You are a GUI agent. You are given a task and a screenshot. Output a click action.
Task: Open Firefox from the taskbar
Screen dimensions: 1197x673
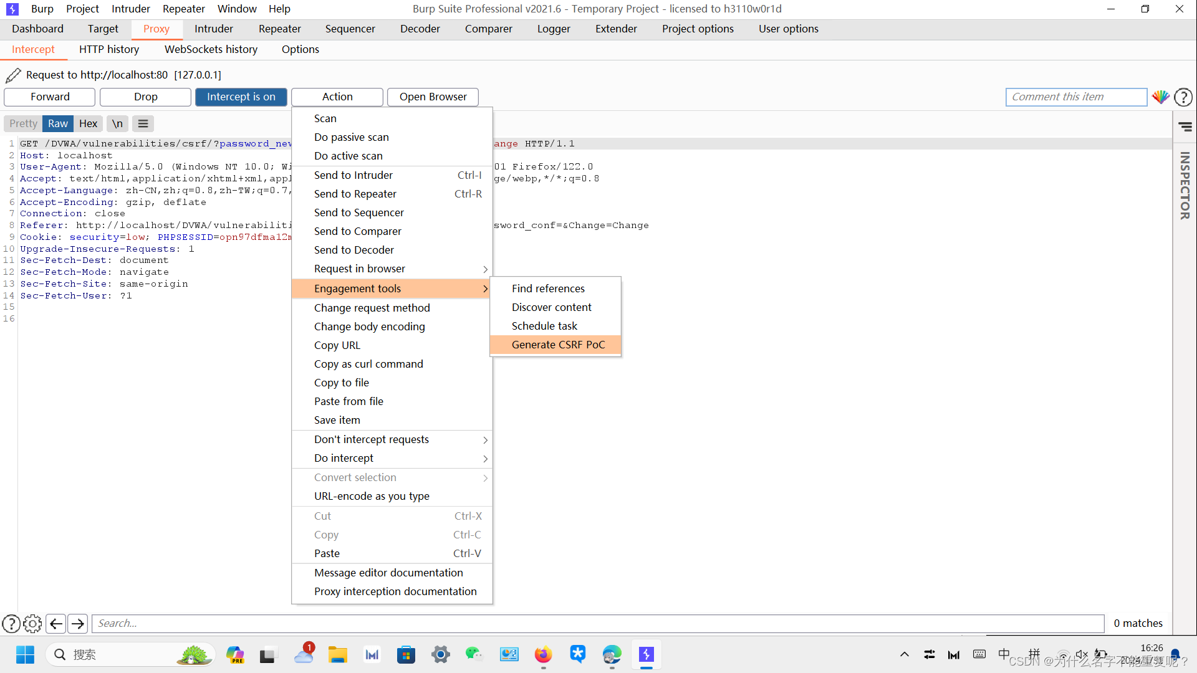[543, 654]
